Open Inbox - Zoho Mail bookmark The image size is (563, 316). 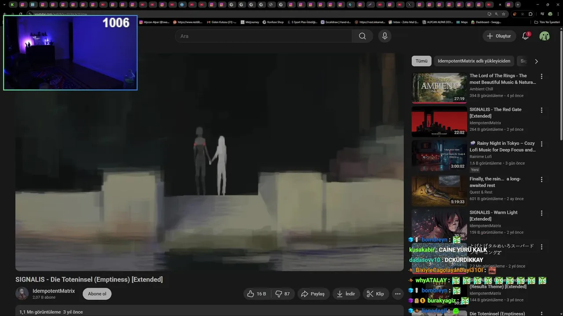pos(403,22)
